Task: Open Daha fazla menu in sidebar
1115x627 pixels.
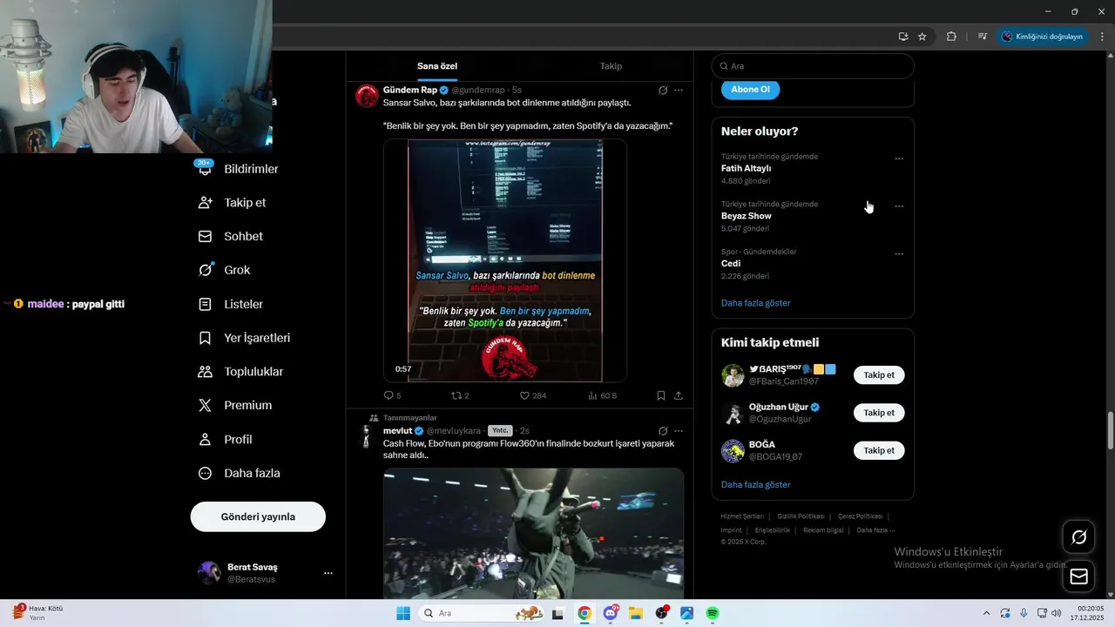Action: [x=240, y=473]
